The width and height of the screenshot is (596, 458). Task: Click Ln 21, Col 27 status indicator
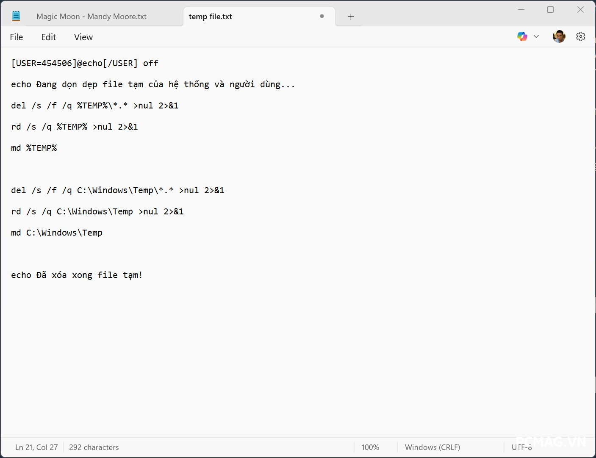pyautogui.click(x=36, y=447)
